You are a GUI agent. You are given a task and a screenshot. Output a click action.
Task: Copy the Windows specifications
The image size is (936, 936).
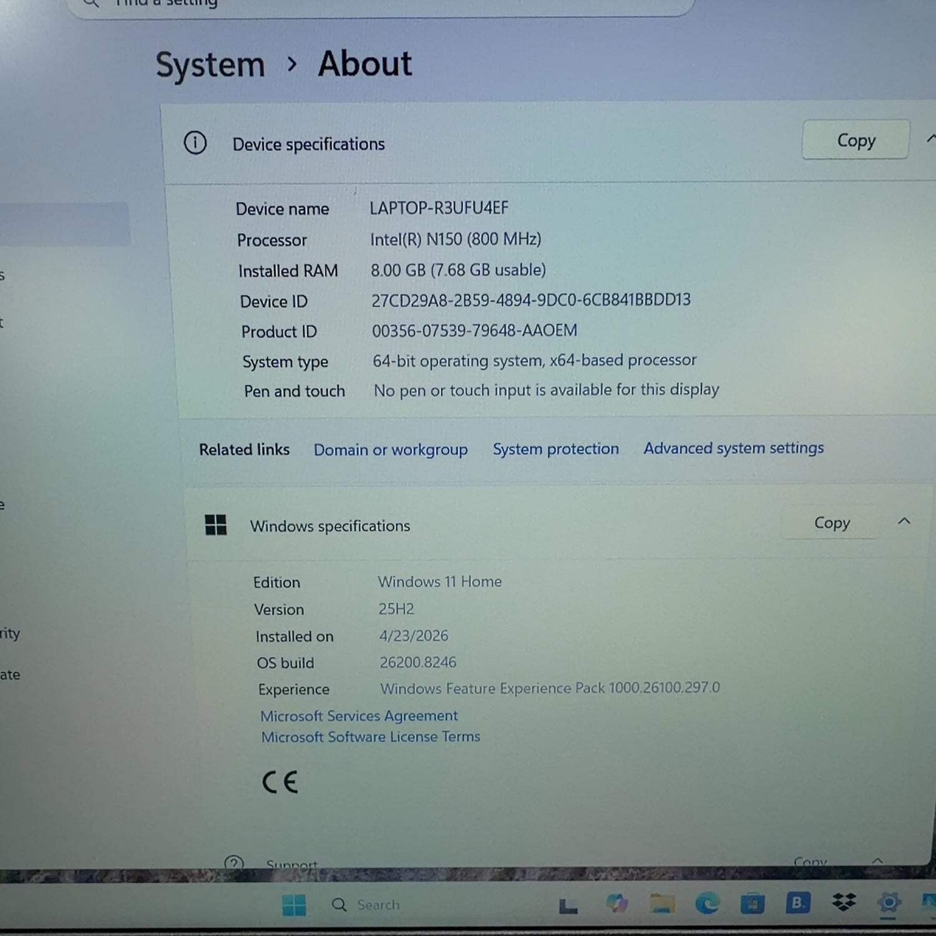(831, 522)
